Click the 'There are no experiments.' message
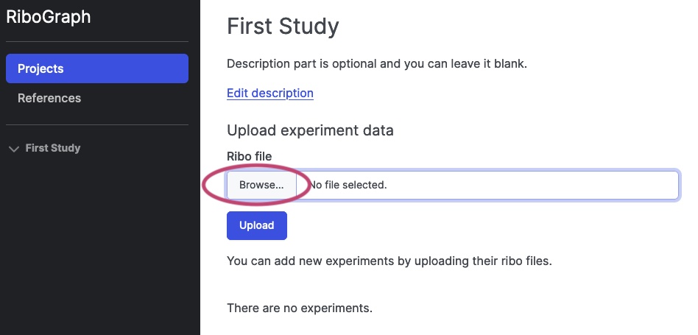The width and height of the screenshot is (698, 335). (300, 308)
